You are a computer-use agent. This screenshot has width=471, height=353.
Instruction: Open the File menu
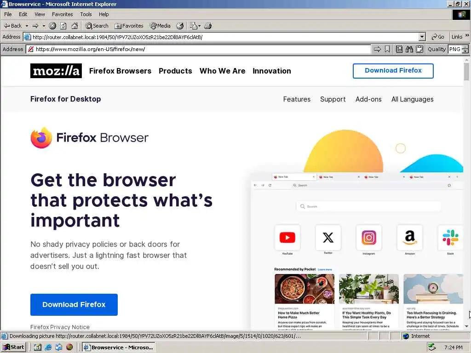point(8,14)
